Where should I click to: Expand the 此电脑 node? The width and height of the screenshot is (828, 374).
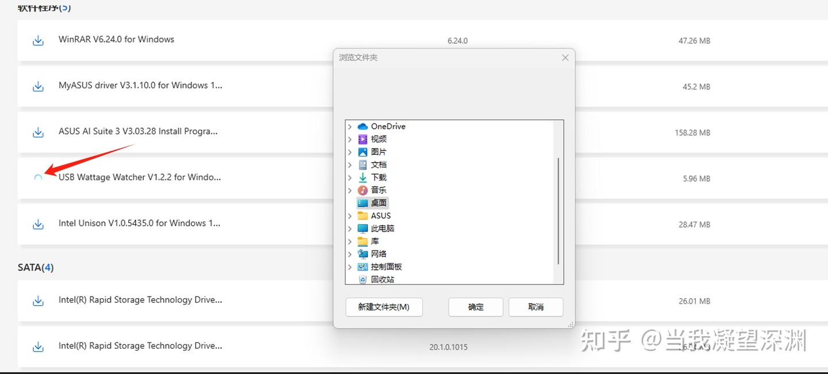[x=350, y=228]
